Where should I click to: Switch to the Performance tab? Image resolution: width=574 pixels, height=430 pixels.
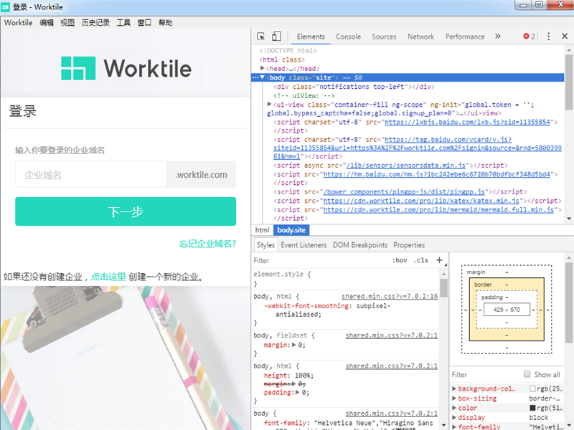click(x=465, y=37)
